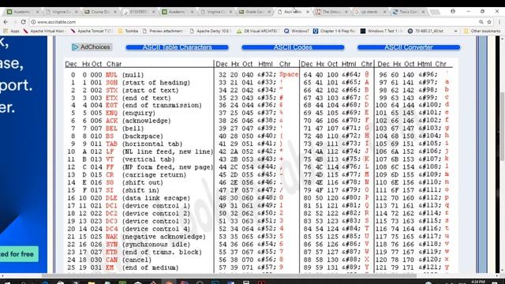This screenshot has height=284, width=505.
Task: Click the ASCII Table Characters button
Action: (177, 47)
